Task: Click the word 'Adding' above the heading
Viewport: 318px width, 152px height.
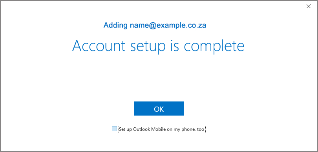Action: click(115, 25)
